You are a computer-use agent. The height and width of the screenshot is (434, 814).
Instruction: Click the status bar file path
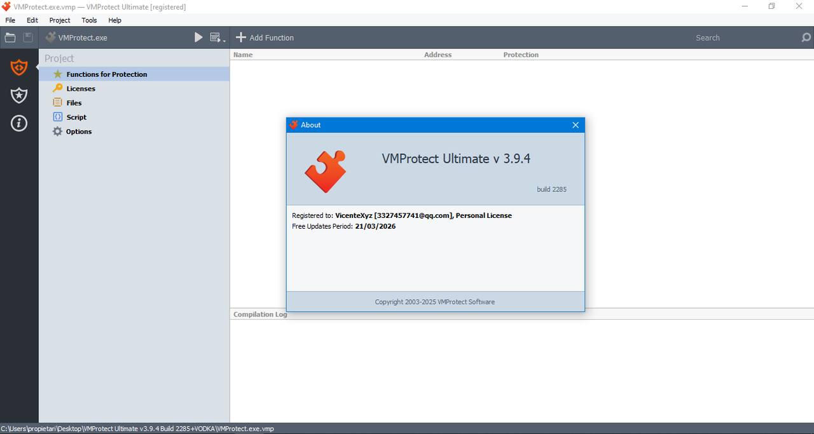click(x=137, y=429)
